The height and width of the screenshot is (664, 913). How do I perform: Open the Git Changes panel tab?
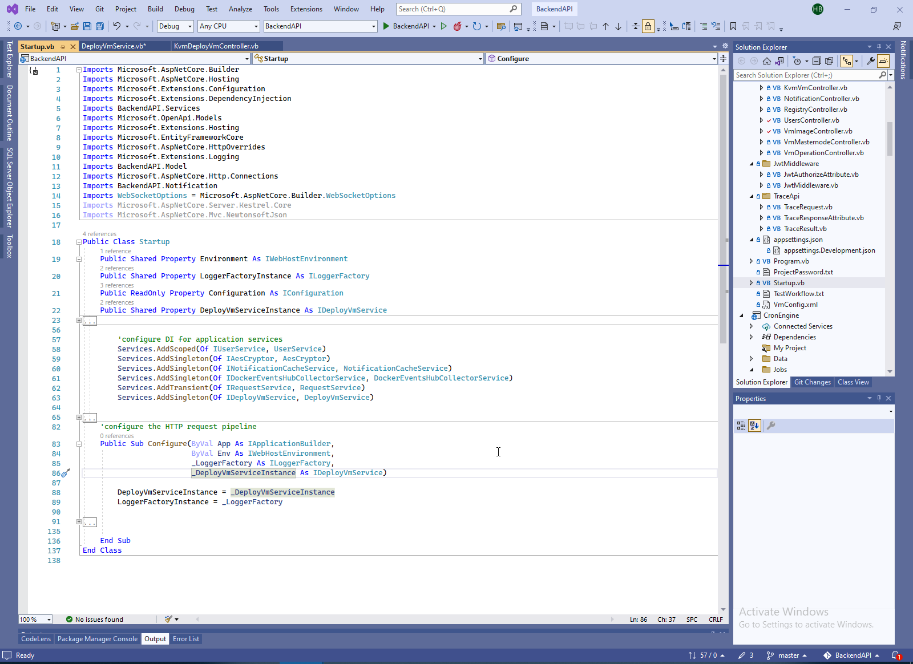pos(812,382)
